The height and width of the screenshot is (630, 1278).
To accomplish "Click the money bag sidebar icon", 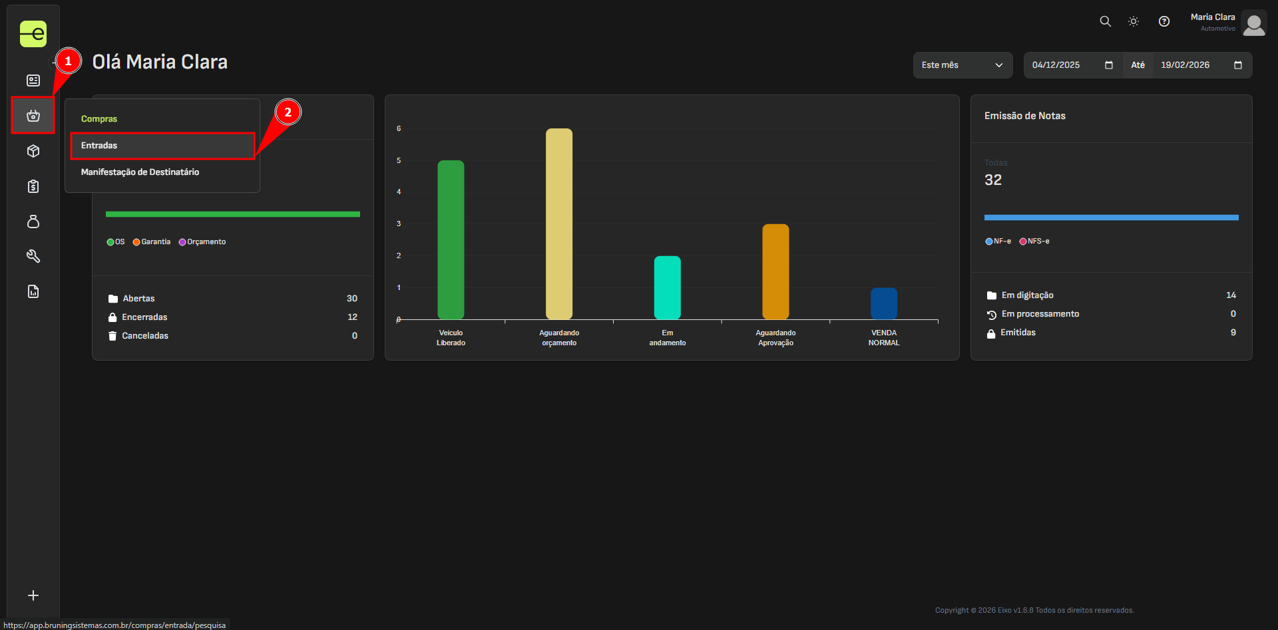I will (x=33, y=222).
